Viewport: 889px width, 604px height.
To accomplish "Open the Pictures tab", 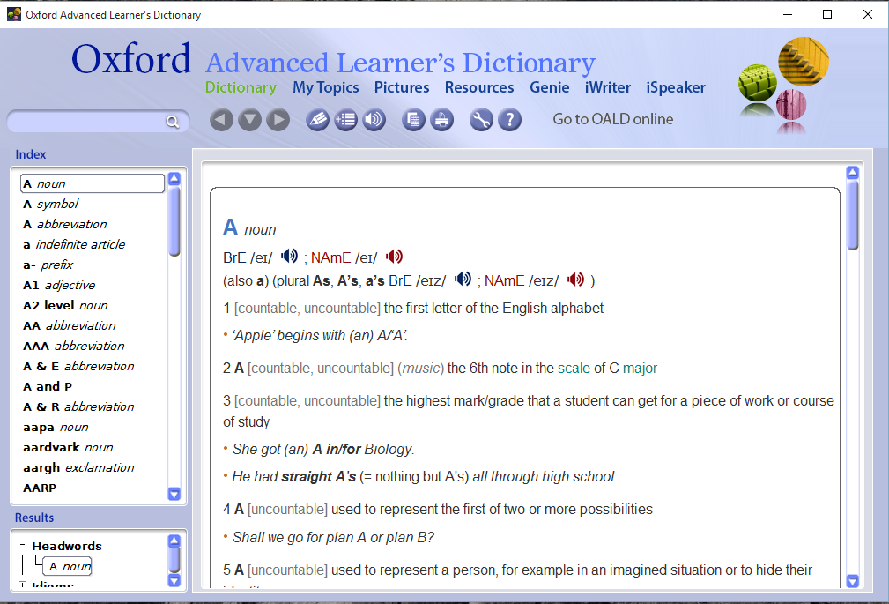I will click(402, 87).
